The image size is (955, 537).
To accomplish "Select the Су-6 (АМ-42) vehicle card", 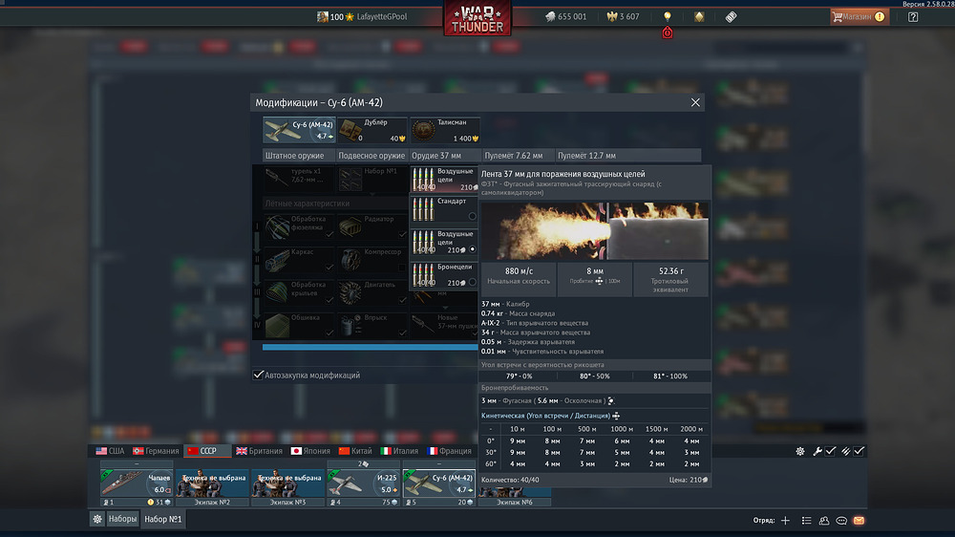I will 299,130.
